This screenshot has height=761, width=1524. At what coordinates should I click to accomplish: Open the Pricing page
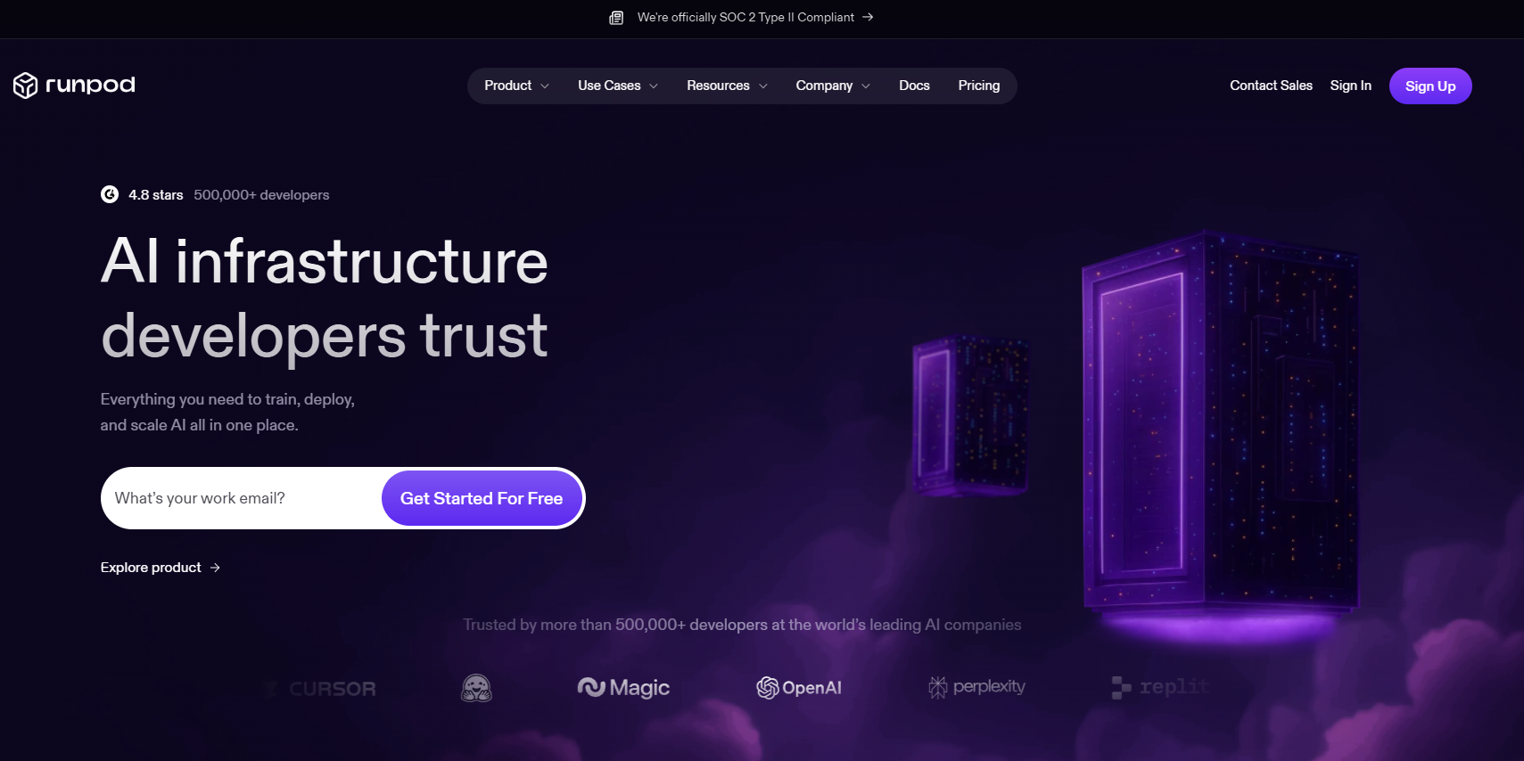point(979,86)
